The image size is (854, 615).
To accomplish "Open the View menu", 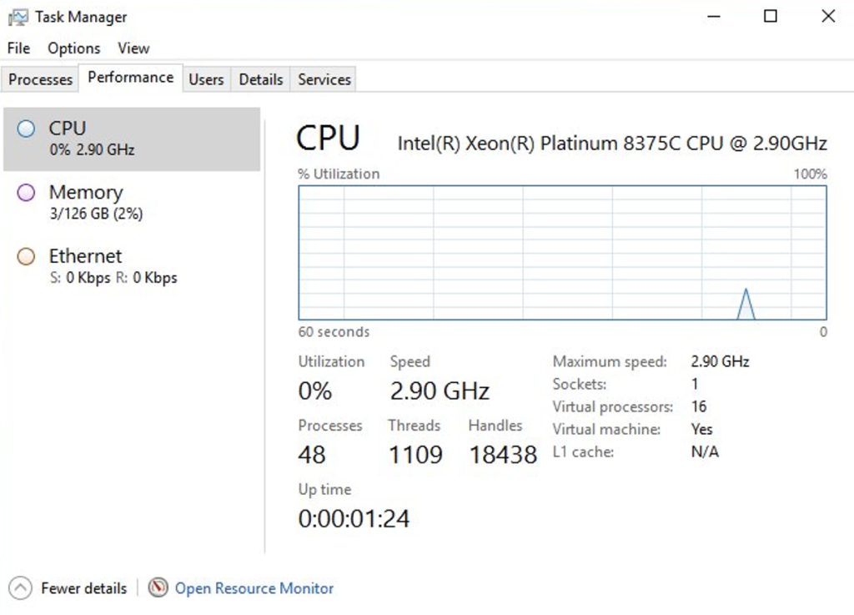I will [x=133, y=48].
